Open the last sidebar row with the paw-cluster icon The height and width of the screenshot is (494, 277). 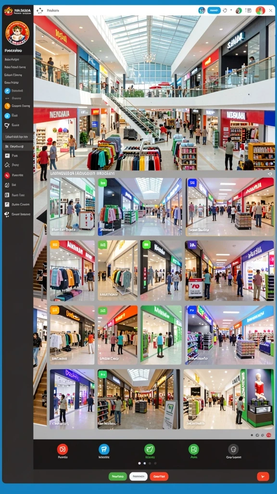coord(17,214)
